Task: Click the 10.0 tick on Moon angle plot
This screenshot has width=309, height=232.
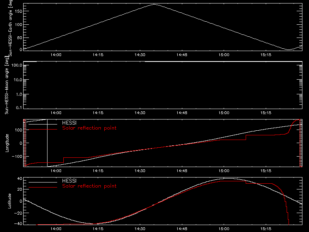Action: coord(18,80)
